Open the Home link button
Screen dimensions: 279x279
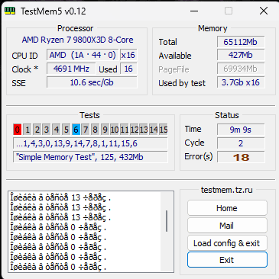click(x=227, y=208)
